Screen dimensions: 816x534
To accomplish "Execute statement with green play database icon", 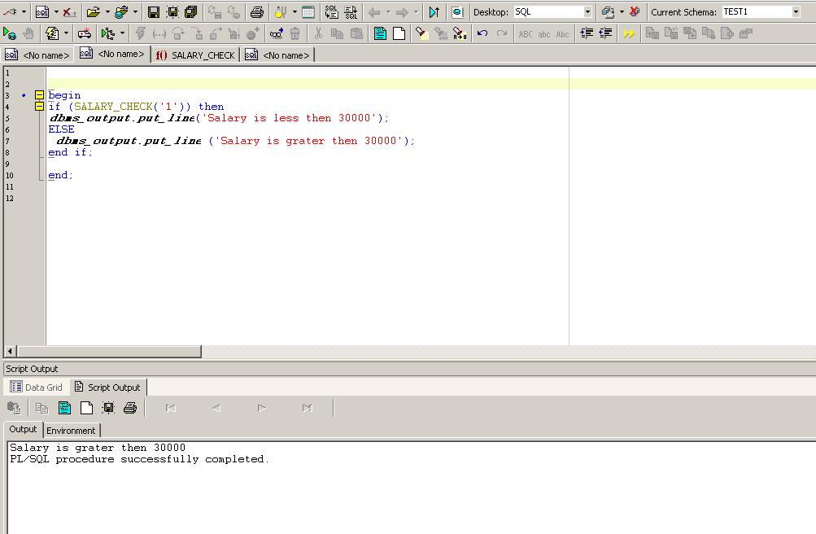I will (x=10, y=34).
